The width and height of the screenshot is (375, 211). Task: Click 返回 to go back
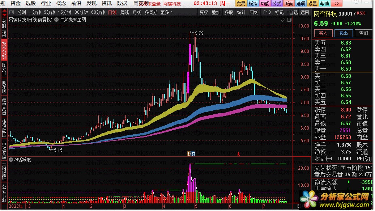click(305, 12)
